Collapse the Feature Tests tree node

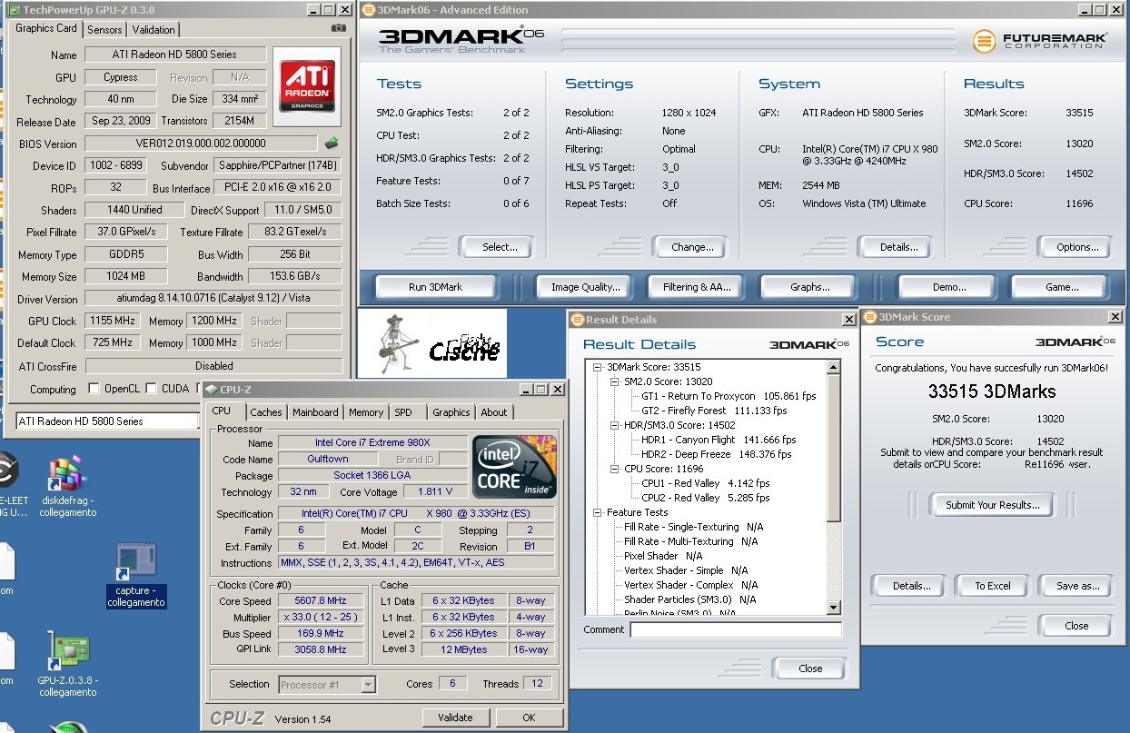click(598, 512)
